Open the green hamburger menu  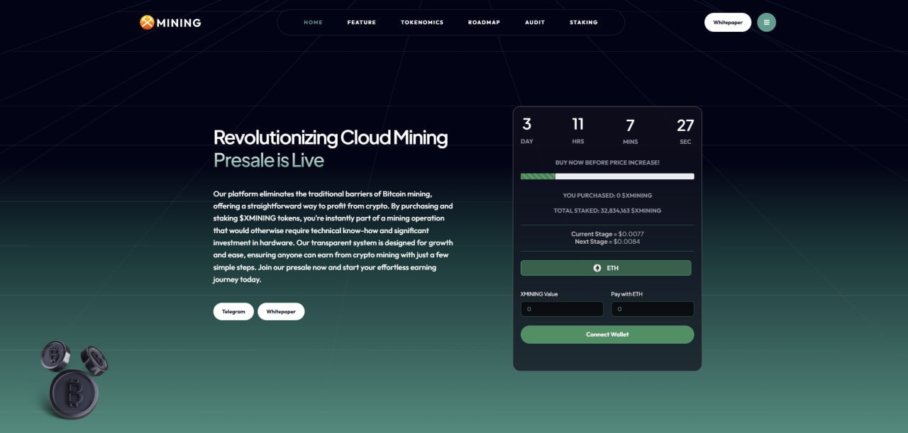tap(766, 23)
